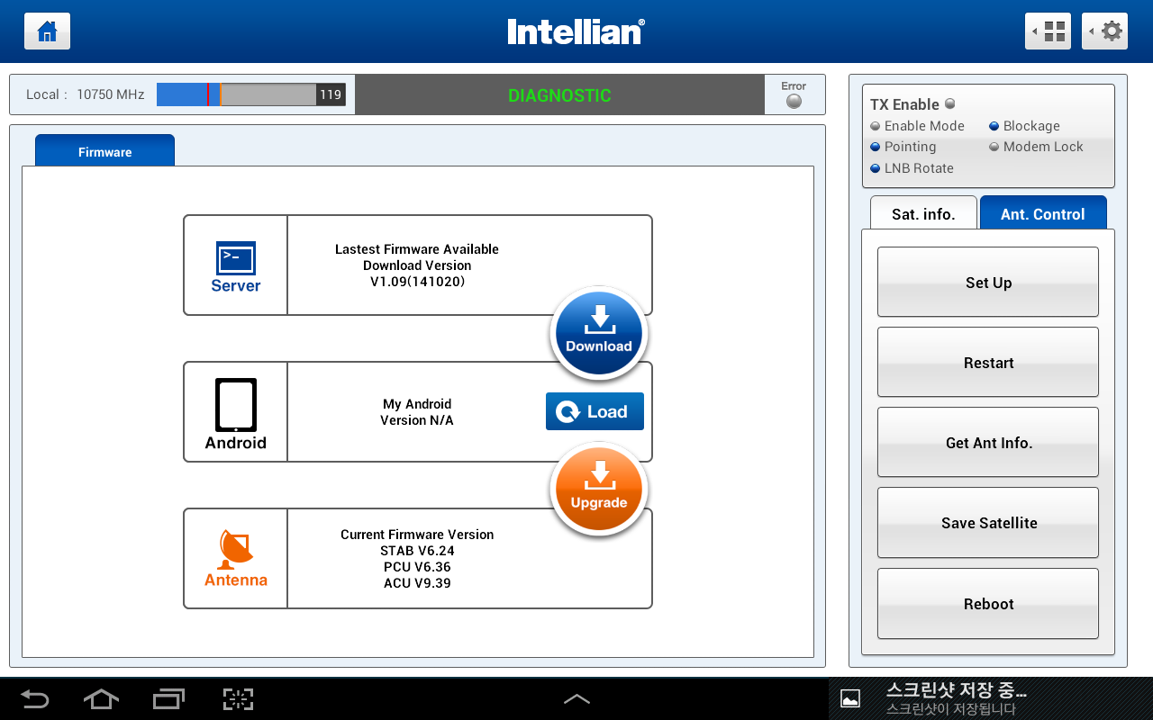Click the green DIAGNOSTIC status banner
Screen dimensions: 1153x720
point(559,95)
